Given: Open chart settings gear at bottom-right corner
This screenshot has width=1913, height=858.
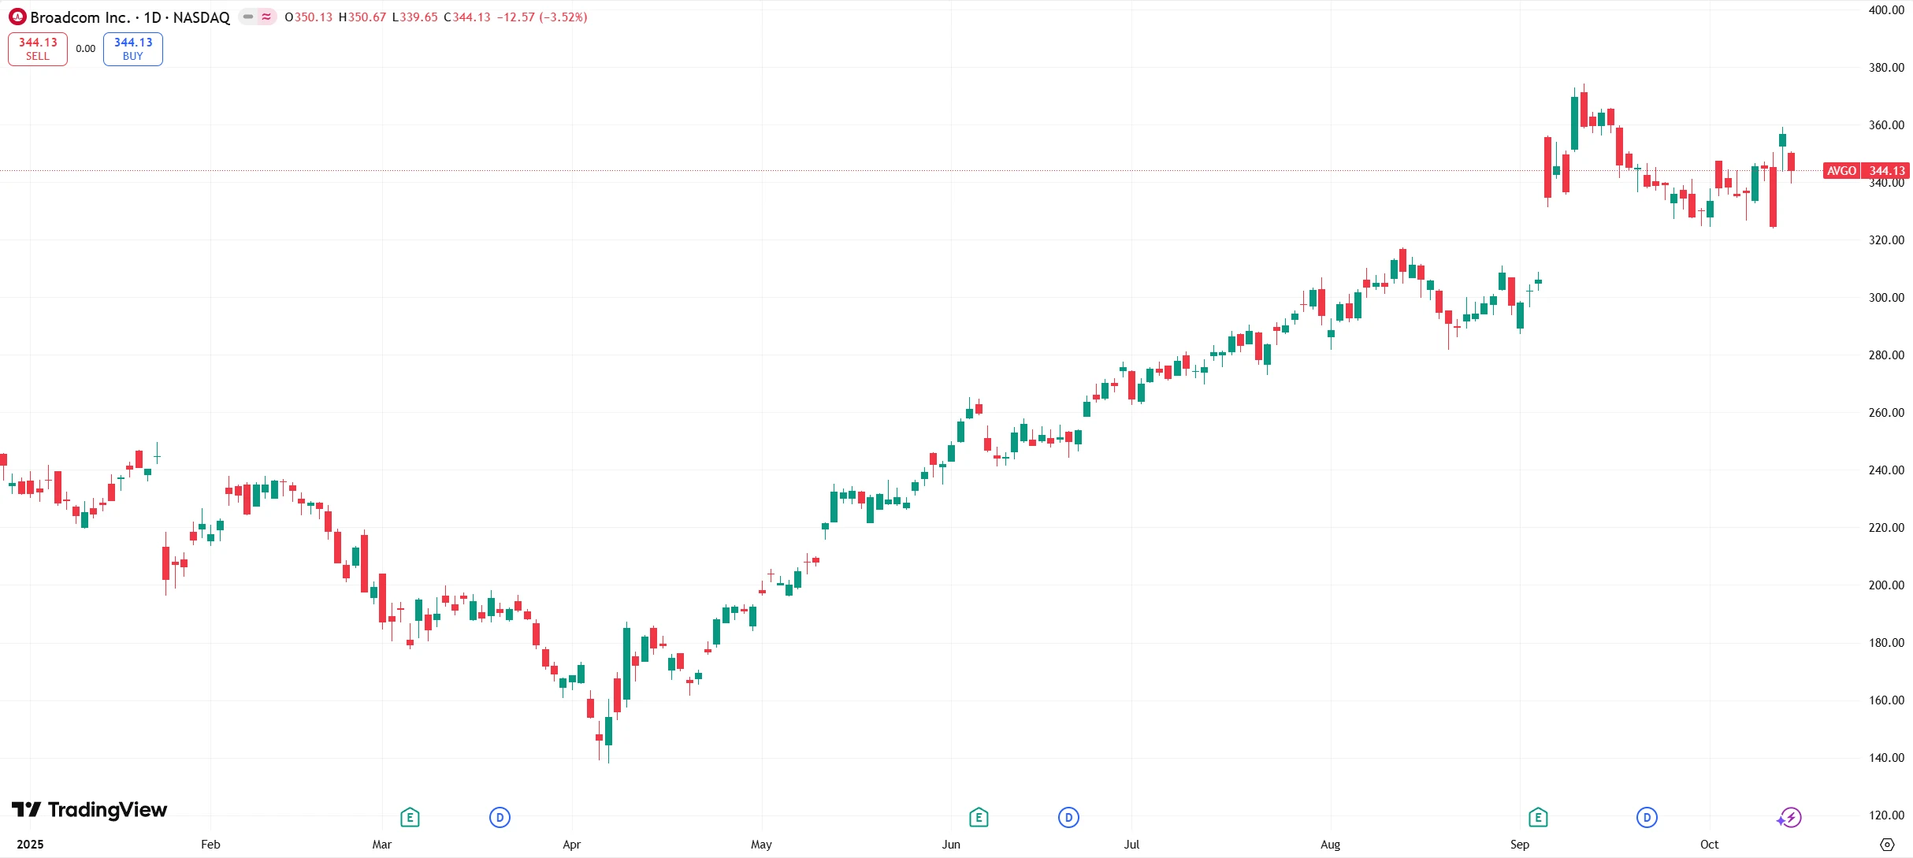Looking at the screenshot, I should [1887, 845].
